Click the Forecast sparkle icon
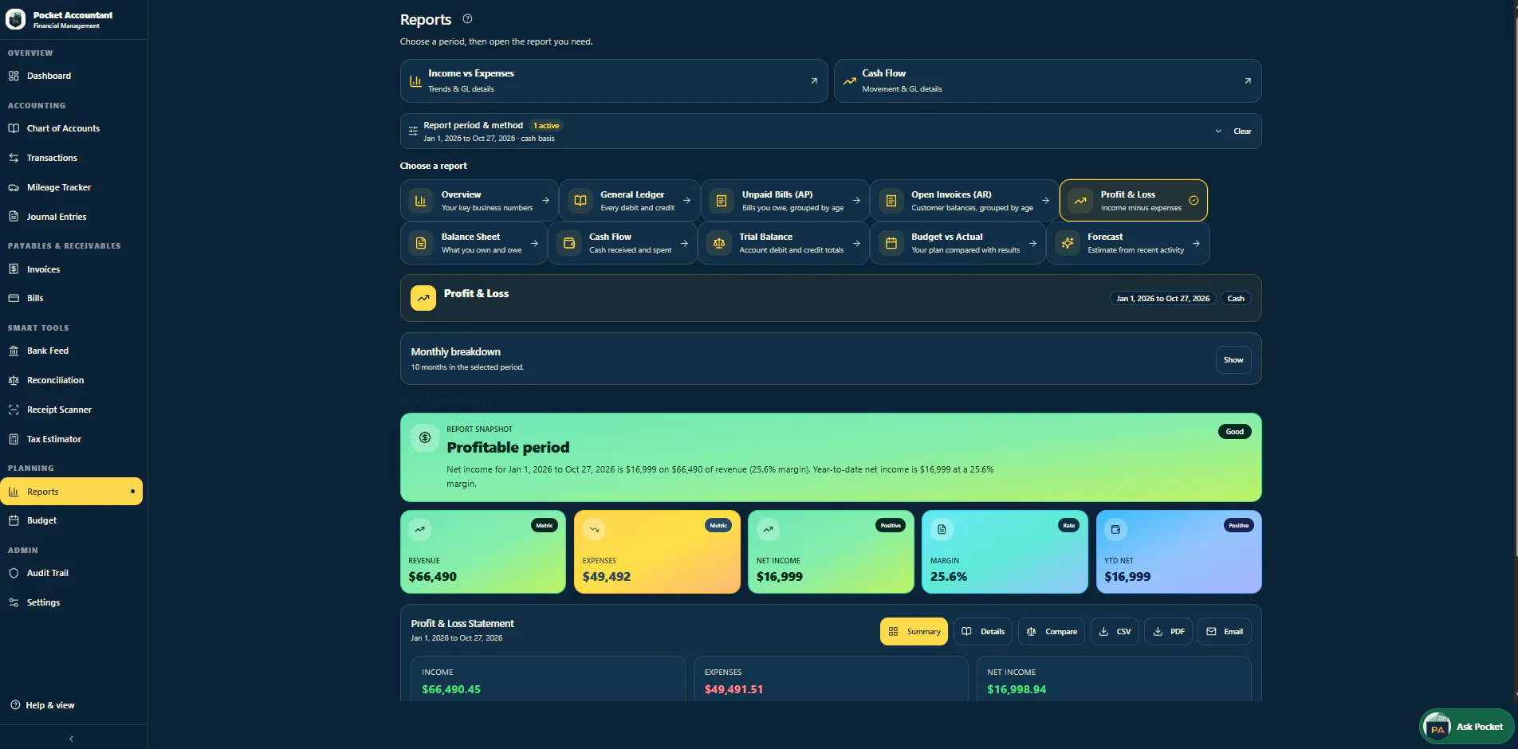The image size is (1518, 749). click(1068, 243)
